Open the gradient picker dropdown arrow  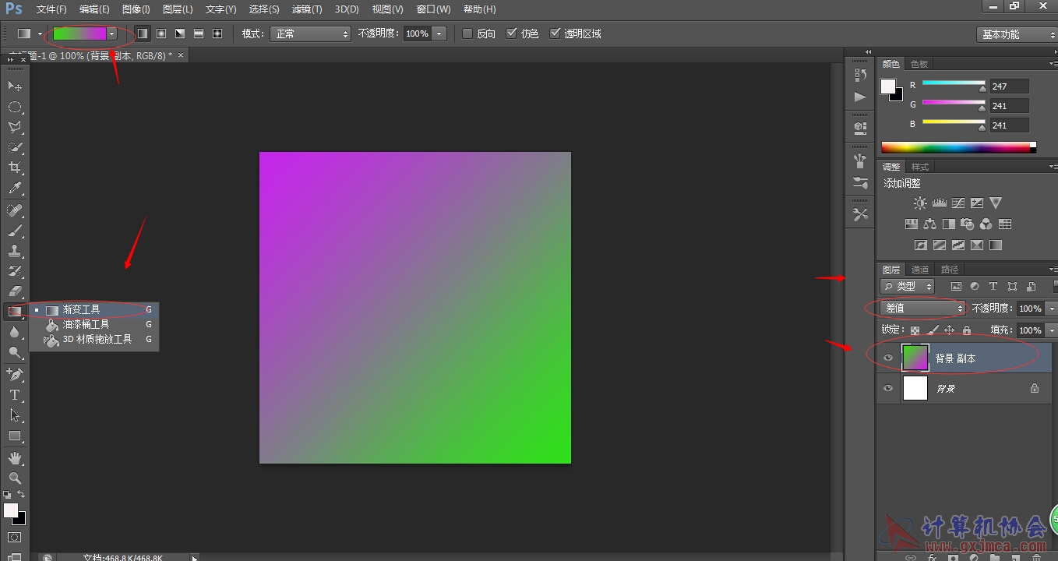(112, 34)
